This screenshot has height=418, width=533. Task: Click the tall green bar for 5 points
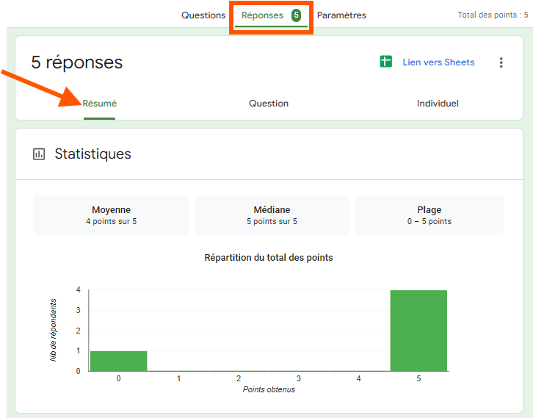pyautogui.click(x=418, y=331)
